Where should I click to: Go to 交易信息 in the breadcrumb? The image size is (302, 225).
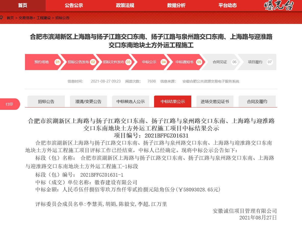pos(26,18)
